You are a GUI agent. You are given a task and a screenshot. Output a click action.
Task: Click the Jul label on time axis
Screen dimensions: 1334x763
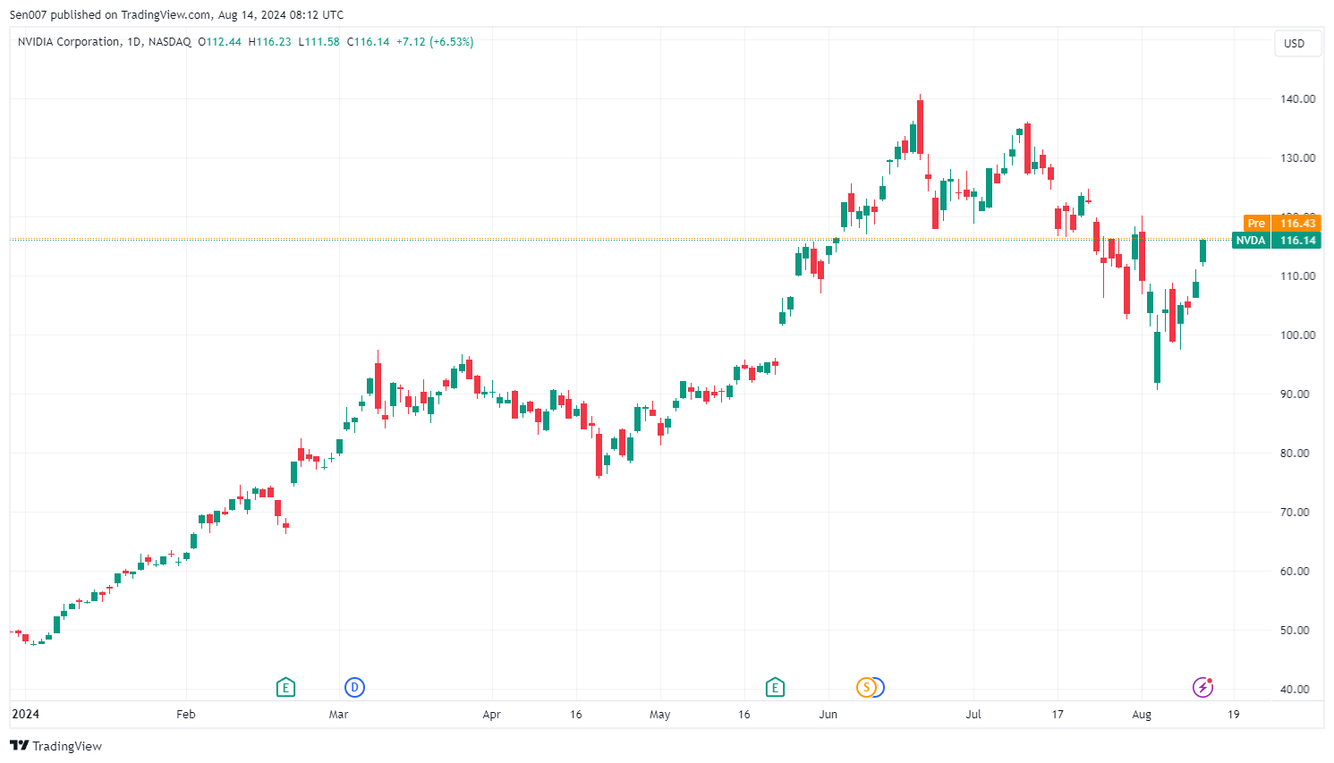coord(973,714)
